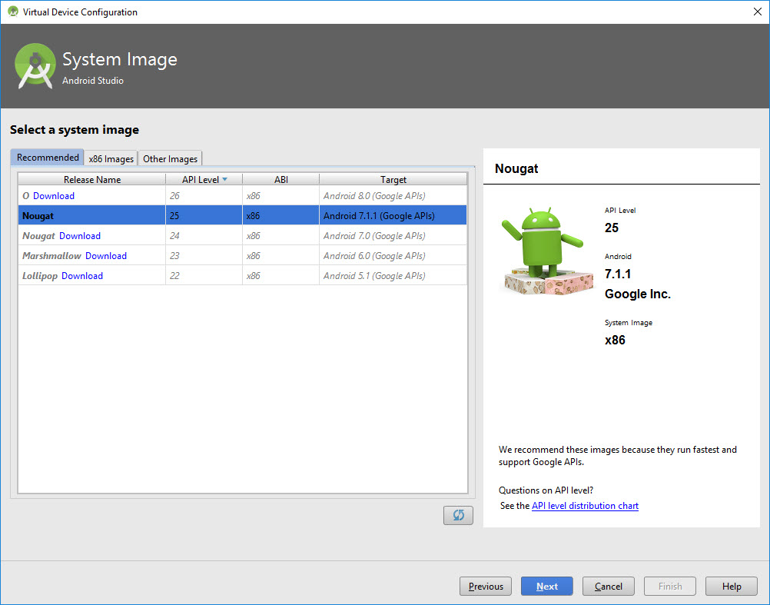Switch to the x86 Images tab
The height and width of the screenshot is (605, 770).
[111, 158]
